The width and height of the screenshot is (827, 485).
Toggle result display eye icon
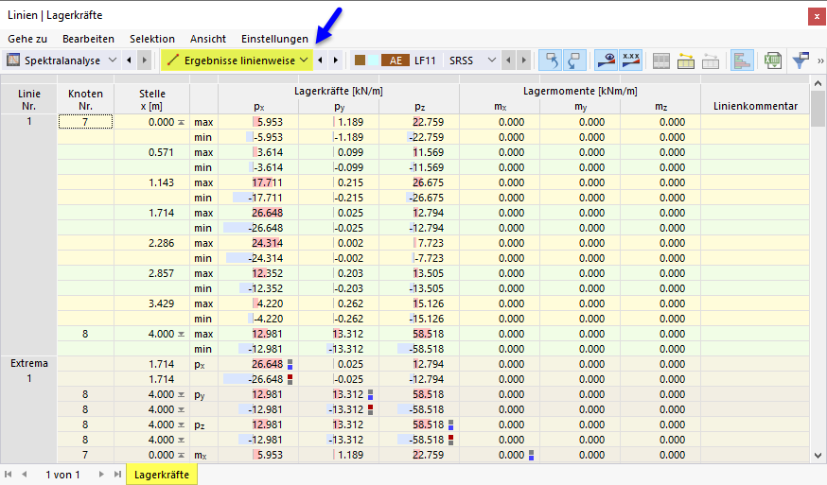606,61
